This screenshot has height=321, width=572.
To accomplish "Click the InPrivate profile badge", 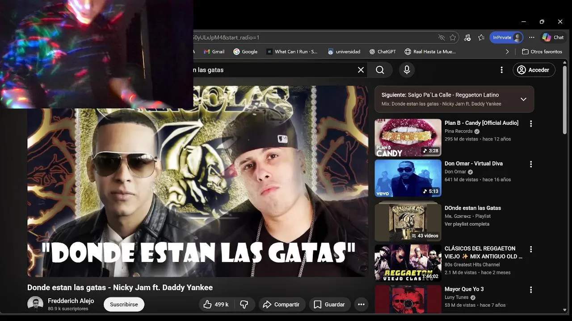I will point(506,37).
